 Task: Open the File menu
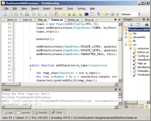tap(6, 8)
